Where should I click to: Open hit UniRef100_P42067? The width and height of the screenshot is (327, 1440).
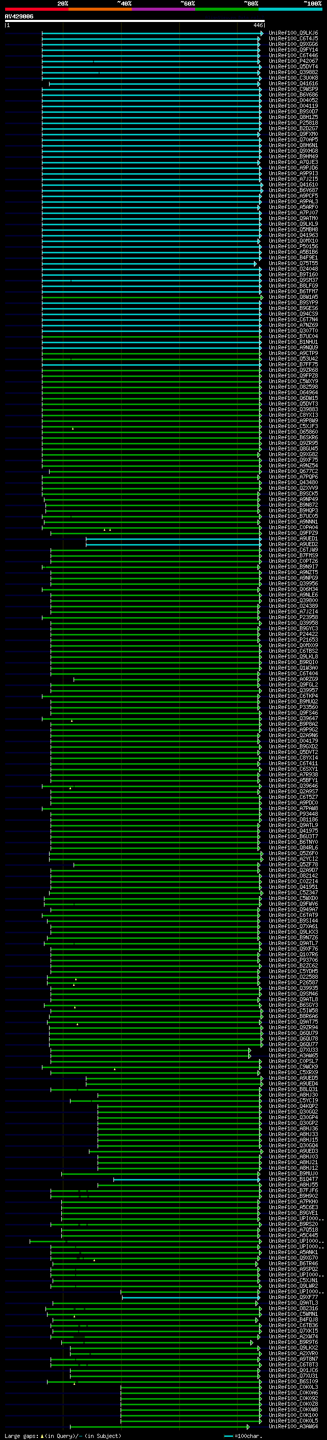point(293,61)
